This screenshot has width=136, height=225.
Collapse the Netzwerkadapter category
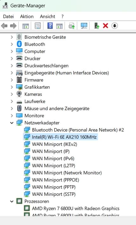12,123
